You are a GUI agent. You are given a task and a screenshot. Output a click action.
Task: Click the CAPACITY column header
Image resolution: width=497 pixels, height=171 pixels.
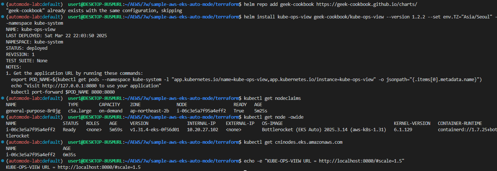(110, 105)
